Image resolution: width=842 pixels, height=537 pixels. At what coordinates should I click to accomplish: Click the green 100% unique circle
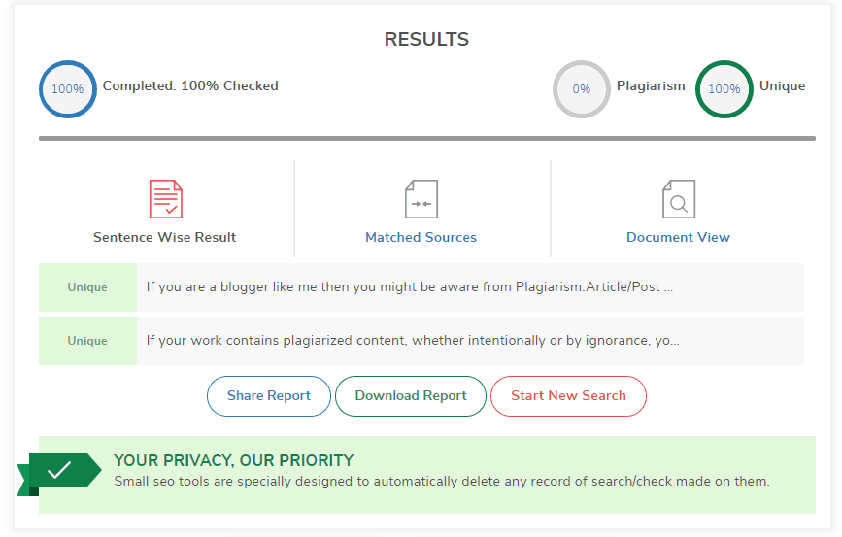[x=724, y=89]
